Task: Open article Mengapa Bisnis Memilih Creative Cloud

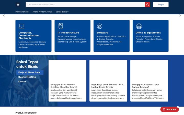Action: pos(64,86)
